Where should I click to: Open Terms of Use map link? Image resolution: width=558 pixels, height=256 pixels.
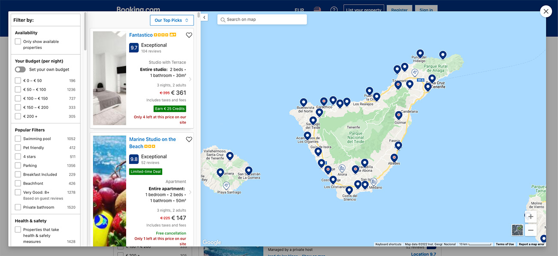tap(505, 244)
